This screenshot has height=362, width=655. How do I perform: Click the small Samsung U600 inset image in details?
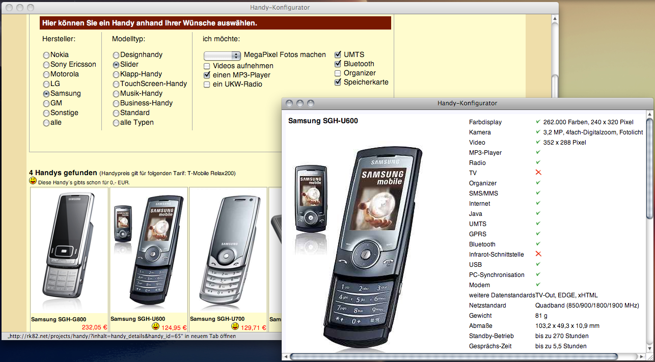pos(310,199)
